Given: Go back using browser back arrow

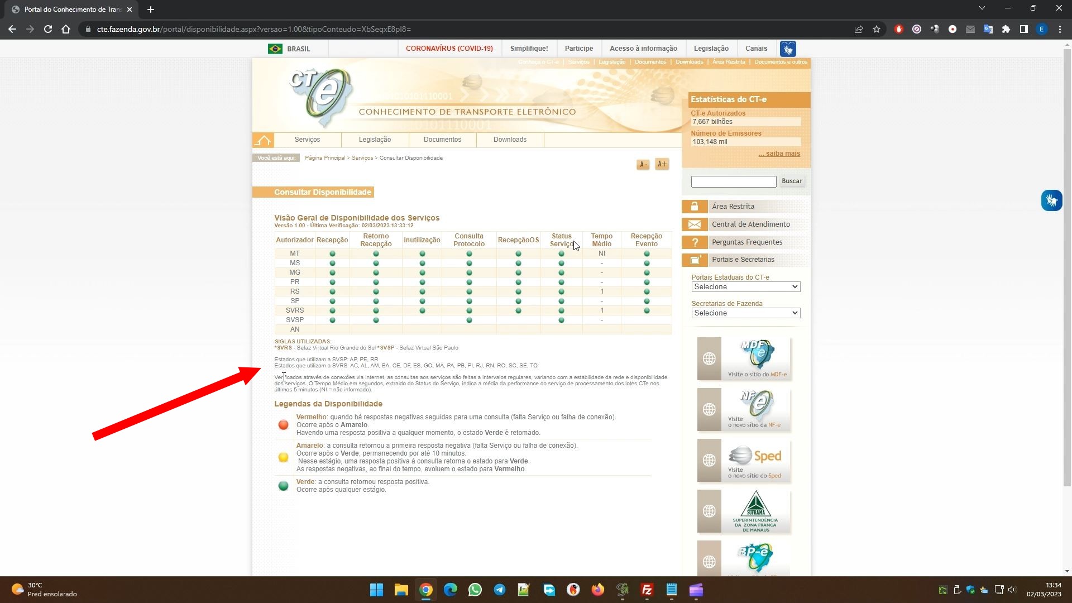Looking at the screenshot, I should [12, 29].
